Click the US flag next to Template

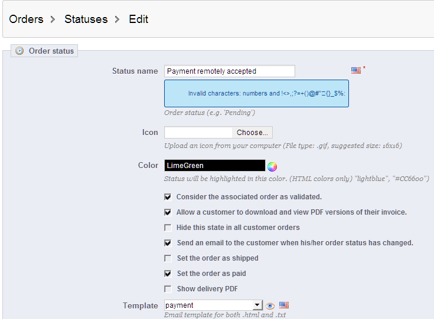tap(284, 305)
